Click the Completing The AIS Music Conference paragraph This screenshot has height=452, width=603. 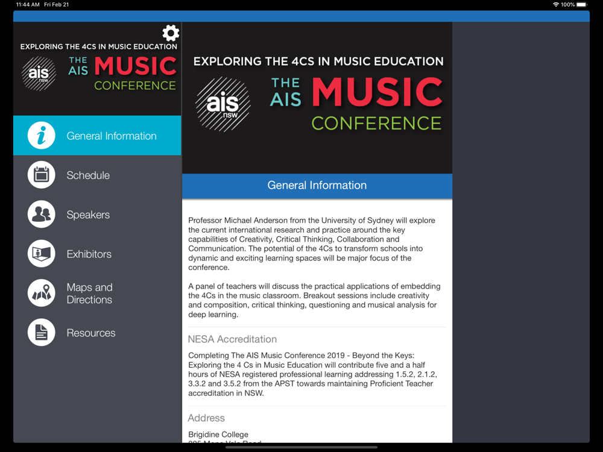click(312, 374)
